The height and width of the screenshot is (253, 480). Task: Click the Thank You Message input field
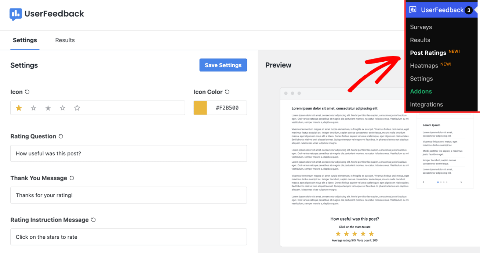click(128, 195)
